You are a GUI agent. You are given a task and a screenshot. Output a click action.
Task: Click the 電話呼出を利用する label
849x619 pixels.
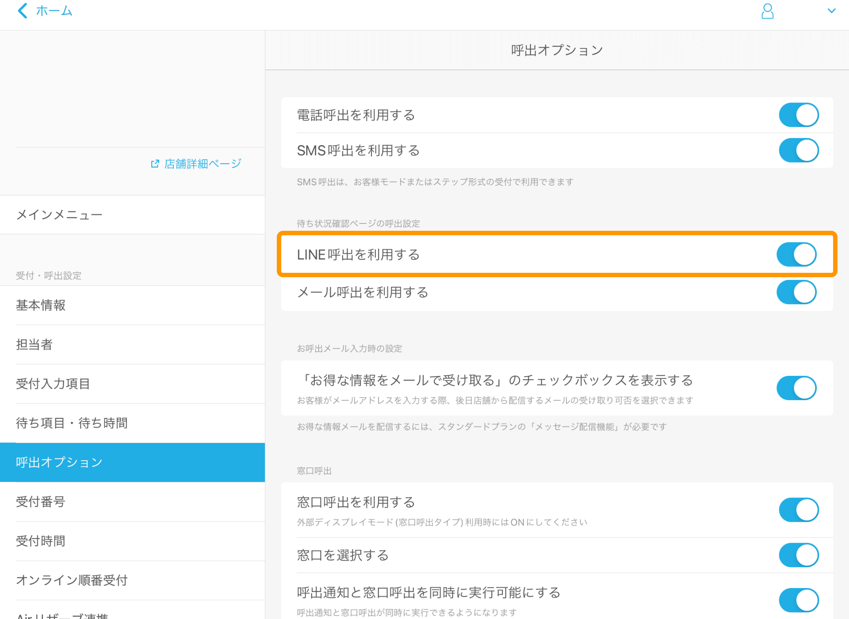point(356,115)
